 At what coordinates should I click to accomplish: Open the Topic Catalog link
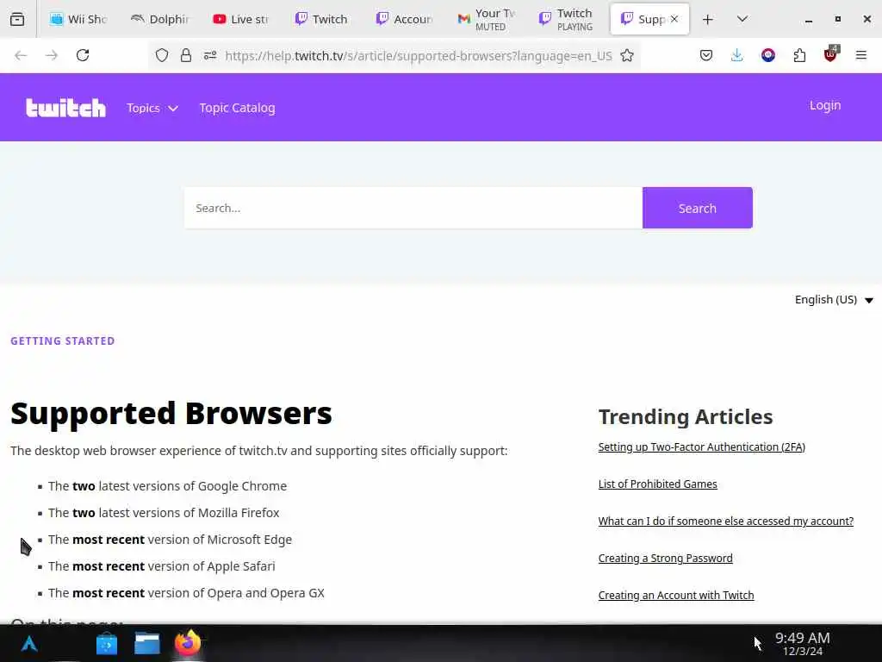[x=237, y=108]
